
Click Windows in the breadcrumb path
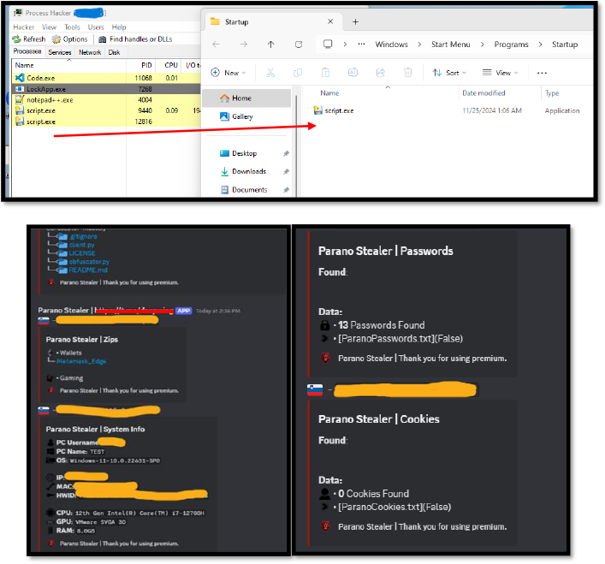391,45
